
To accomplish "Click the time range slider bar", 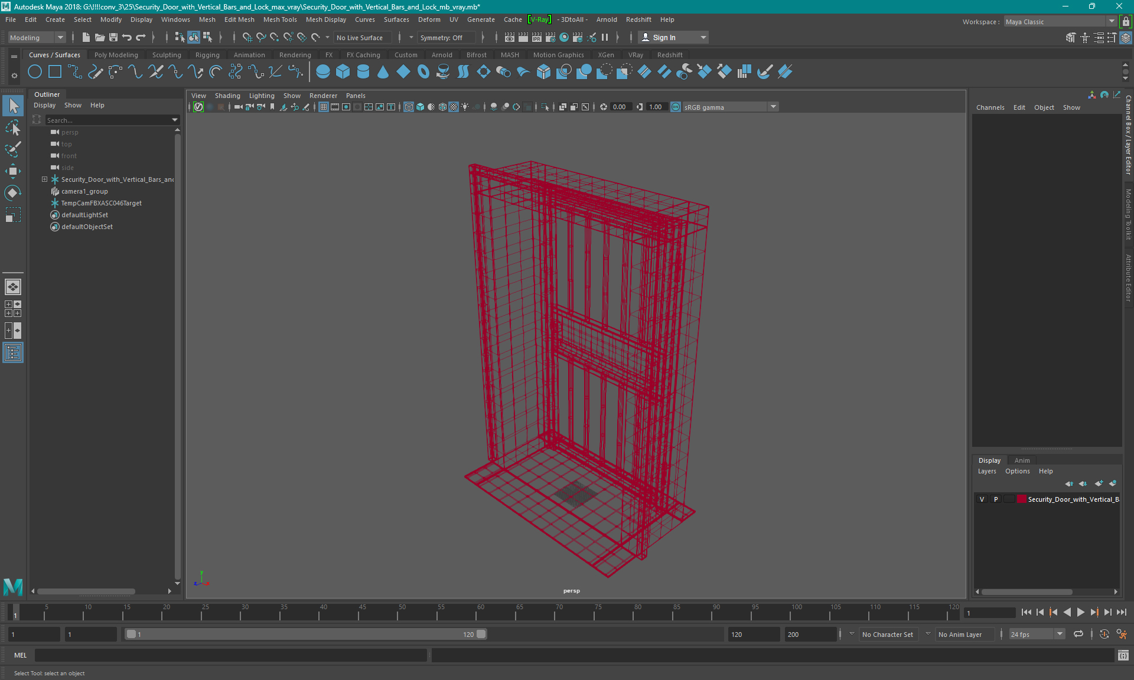I will 306,634.
